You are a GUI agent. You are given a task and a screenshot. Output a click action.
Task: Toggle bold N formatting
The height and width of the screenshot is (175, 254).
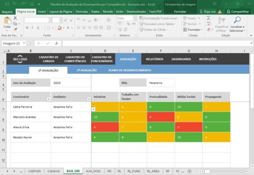(27, 28)
